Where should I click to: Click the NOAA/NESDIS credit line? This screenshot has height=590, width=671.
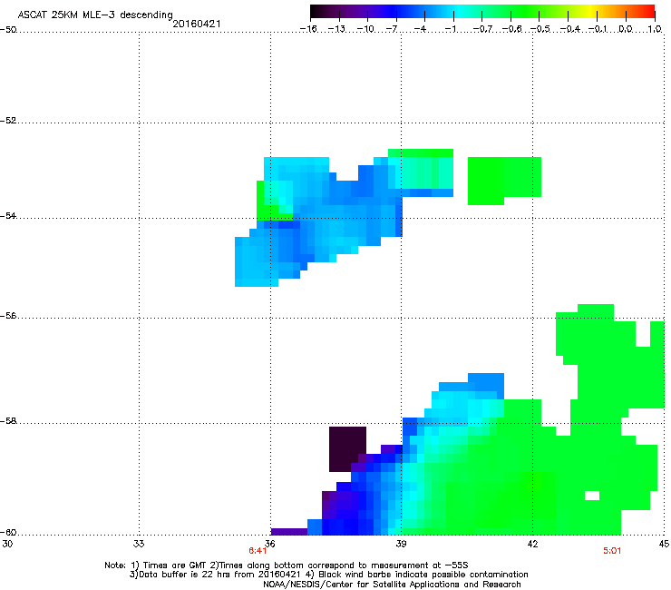coord(392,585)
